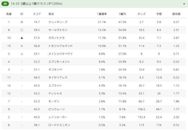The image size is (188, 131).
Task: Sort by 1着確率 column header
Action: [x=102, y=14]
